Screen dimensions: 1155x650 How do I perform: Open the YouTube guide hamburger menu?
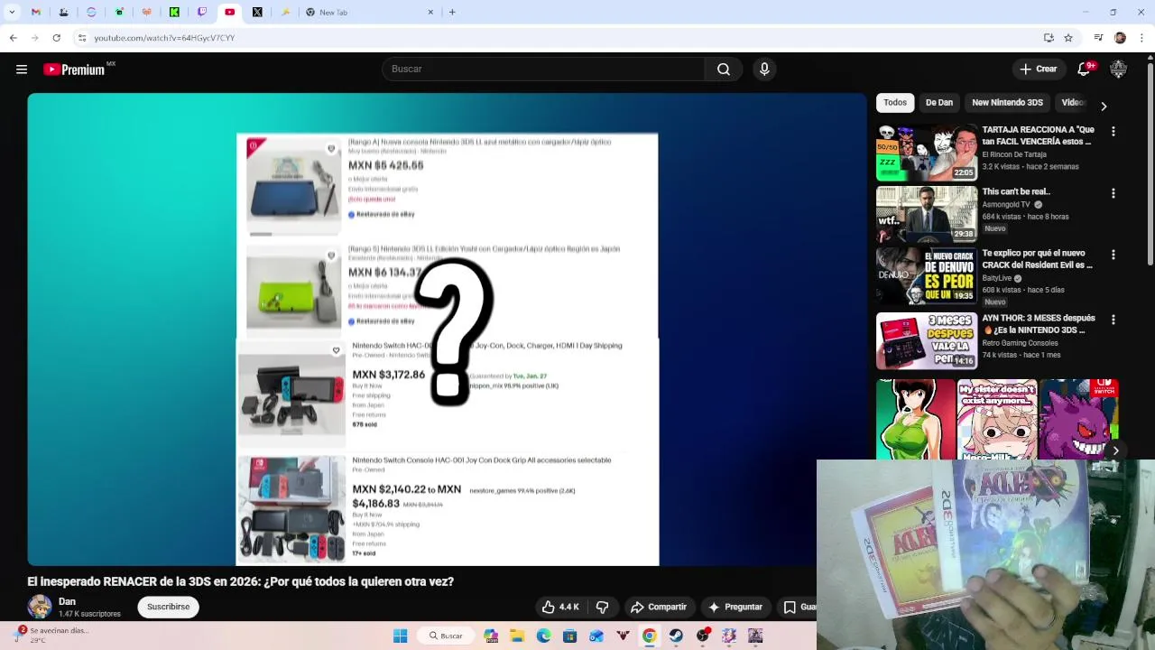click(x=22, y=70)
